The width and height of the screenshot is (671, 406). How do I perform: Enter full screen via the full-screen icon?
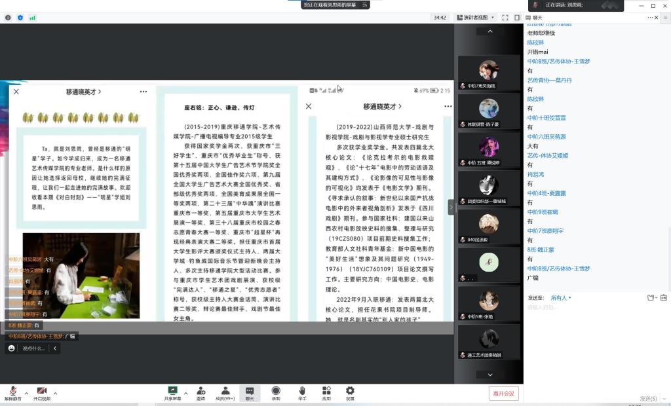505,18
